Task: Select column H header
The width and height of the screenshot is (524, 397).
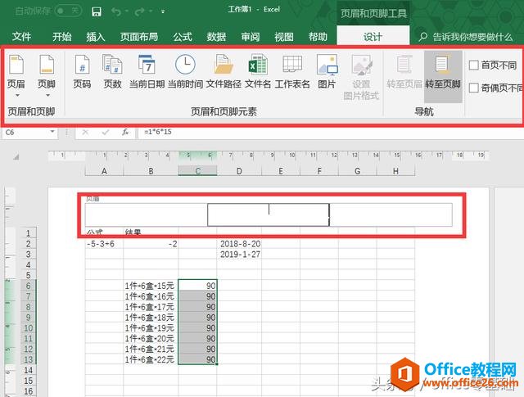Action: click(395, 171)
